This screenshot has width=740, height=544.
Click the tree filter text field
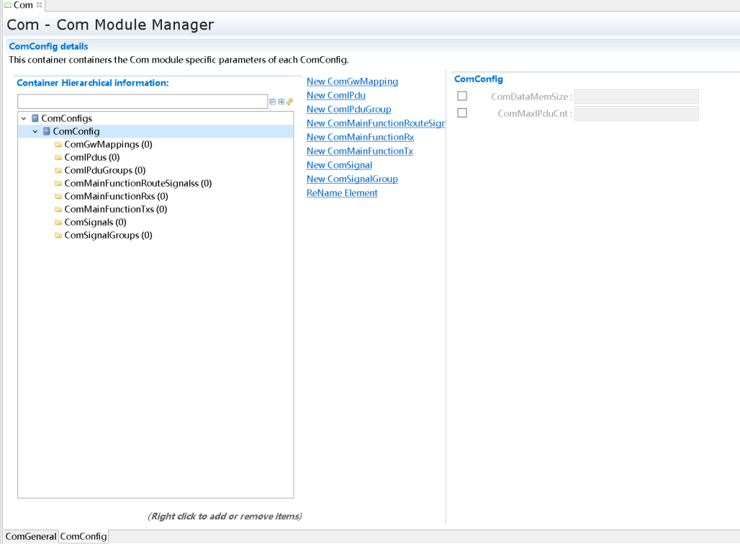coord(143,102)
